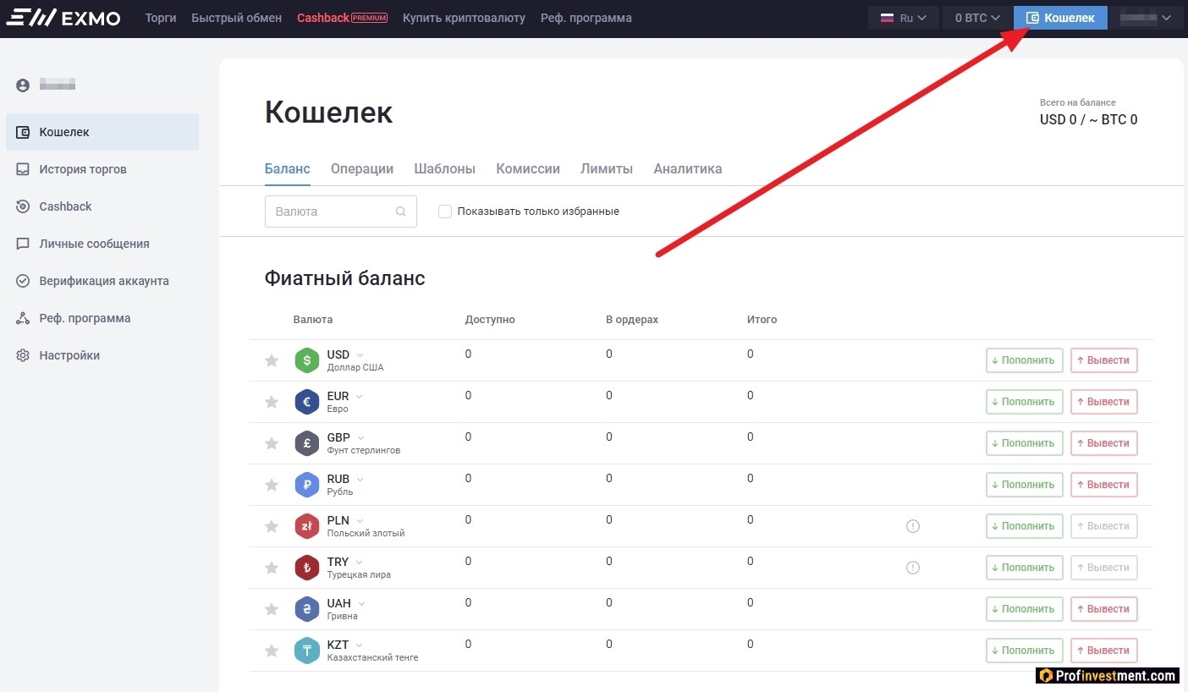Click Вывести for GBP

tap(1104, 443)
